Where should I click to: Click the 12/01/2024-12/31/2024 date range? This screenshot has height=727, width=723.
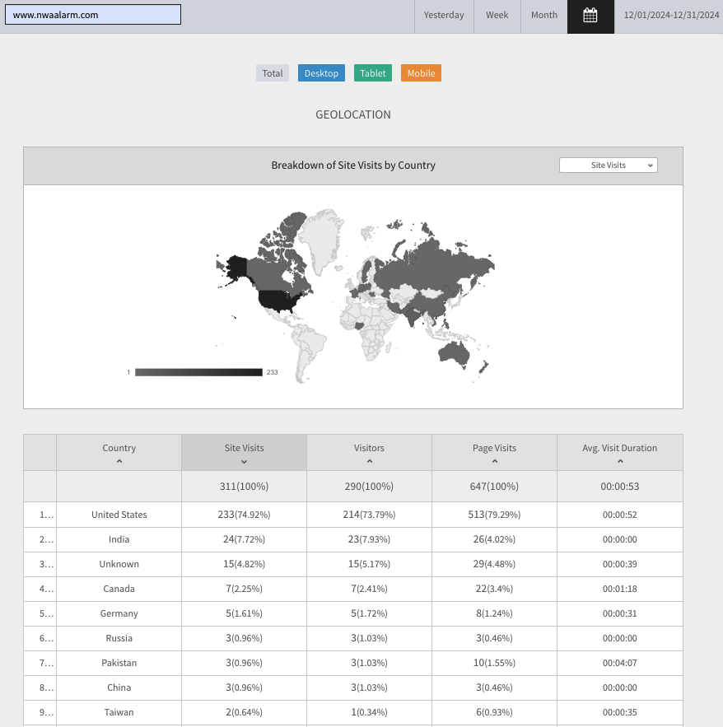[671, 15]
